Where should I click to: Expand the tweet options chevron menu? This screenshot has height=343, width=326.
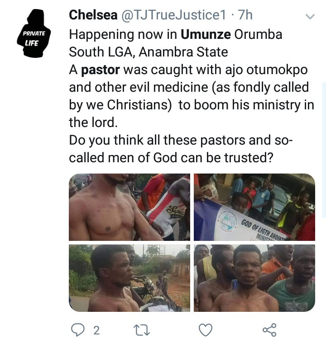click(310, 17)
